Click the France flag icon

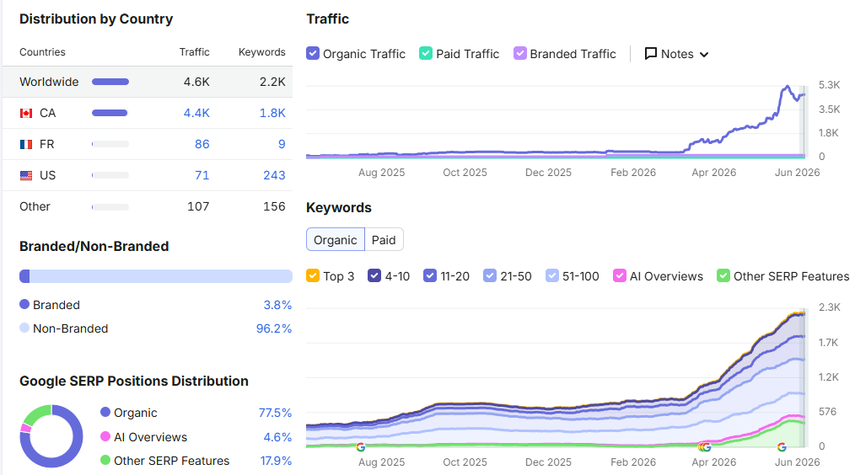click(x=26, y=144)
